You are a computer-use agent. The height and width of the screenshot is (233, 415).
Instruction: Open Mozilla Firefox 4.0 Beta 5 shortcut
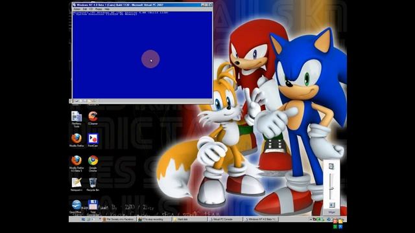(77, 164)
